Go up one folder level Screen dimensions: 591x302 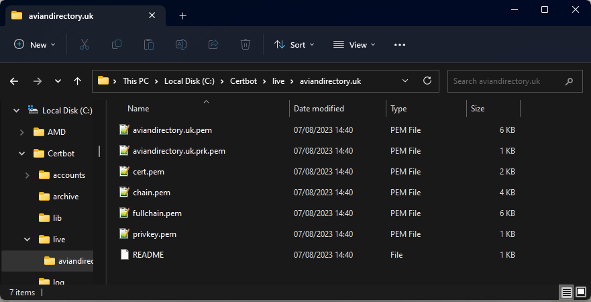pos(77,81)
